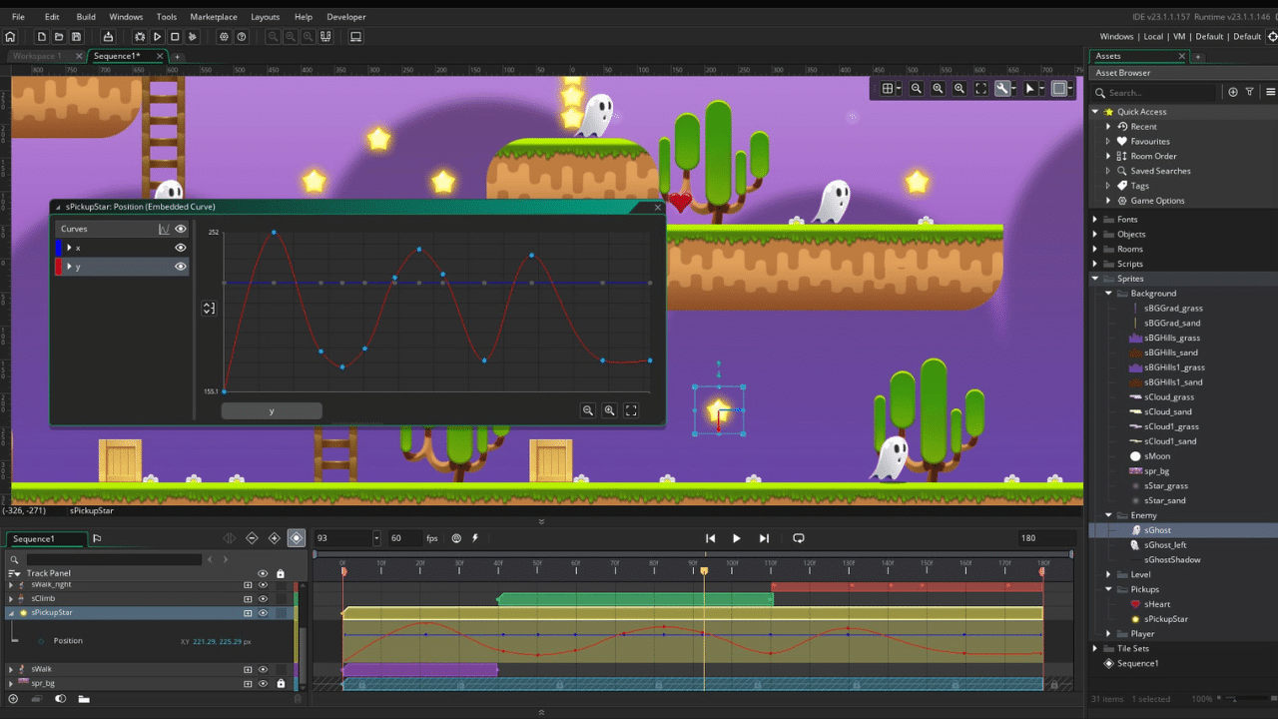Screen dimensions: 1278x719
Task: Click the onion skin icon near the fps field
Action: 456,538
